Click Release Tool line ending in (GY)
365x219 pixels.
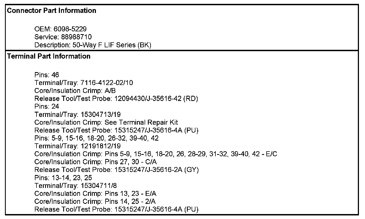pos(117,170)
